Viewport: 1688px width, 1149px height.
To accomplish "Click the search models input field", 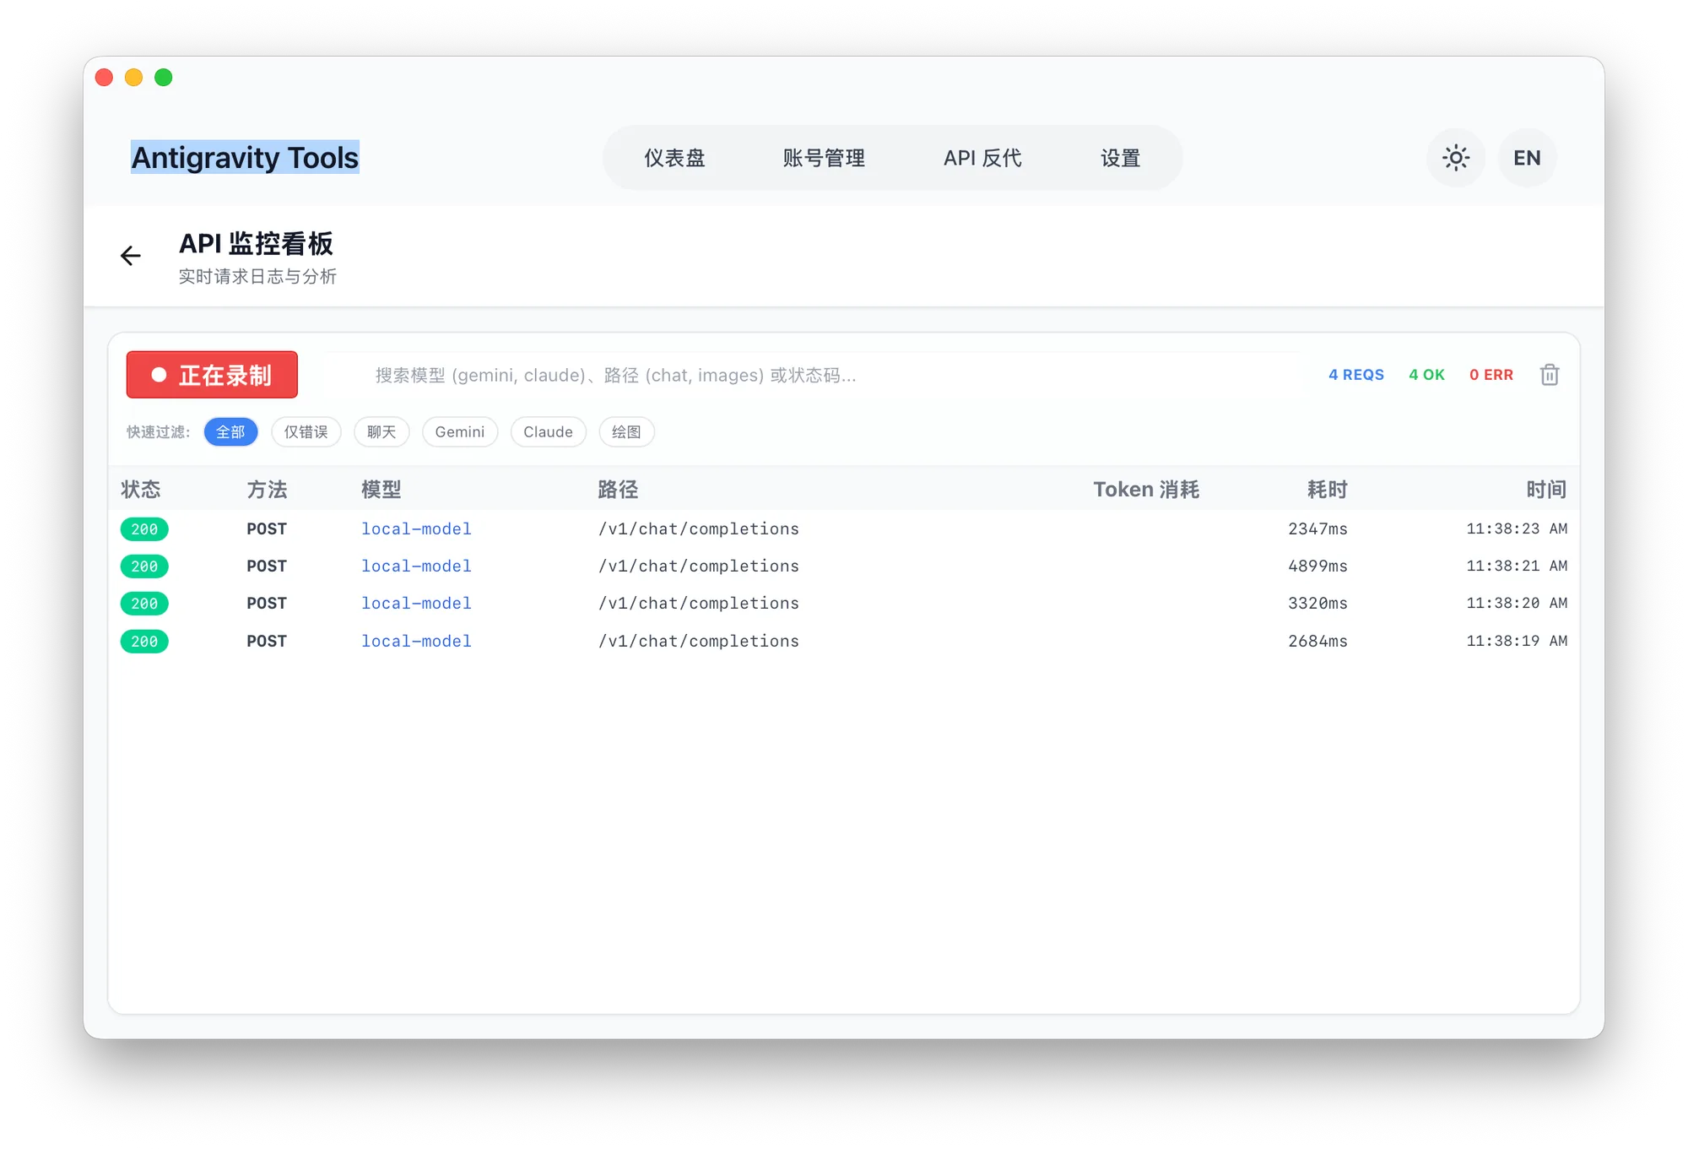I will click(x=810, y=375).
